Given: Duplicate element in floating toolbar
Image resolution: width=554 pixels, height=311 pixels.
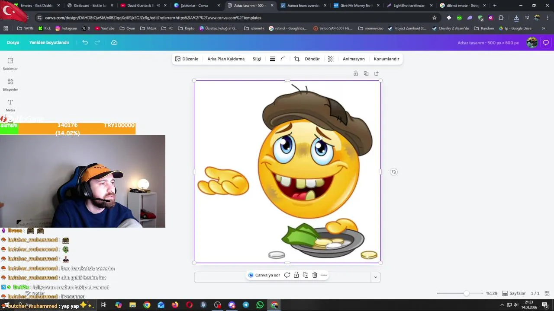Looking at the screenshot, I should 306,275.
